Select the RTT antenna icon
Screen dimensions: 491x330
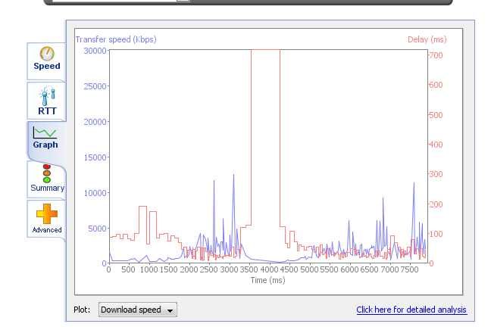tap(47, 96)
